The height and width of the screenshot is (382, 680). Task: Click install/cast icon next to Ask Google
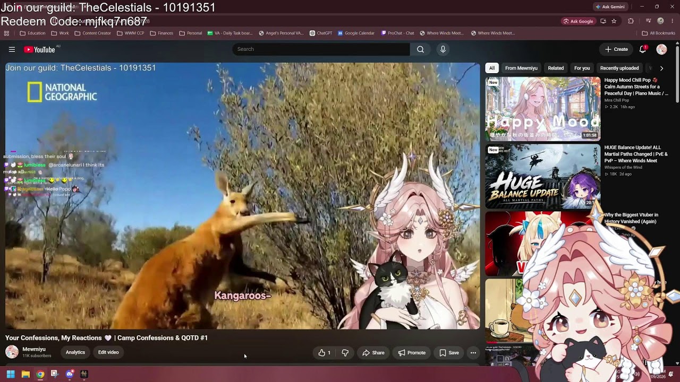point(603,21)
